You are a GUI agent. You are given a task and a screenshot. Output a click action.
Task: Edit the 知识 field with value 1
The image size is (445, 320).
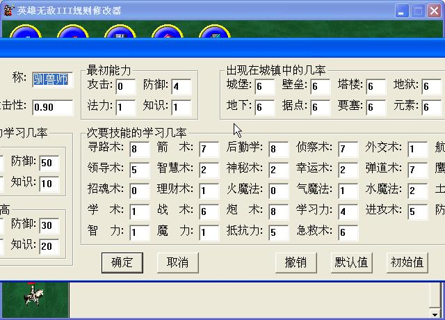pos(181,107)
